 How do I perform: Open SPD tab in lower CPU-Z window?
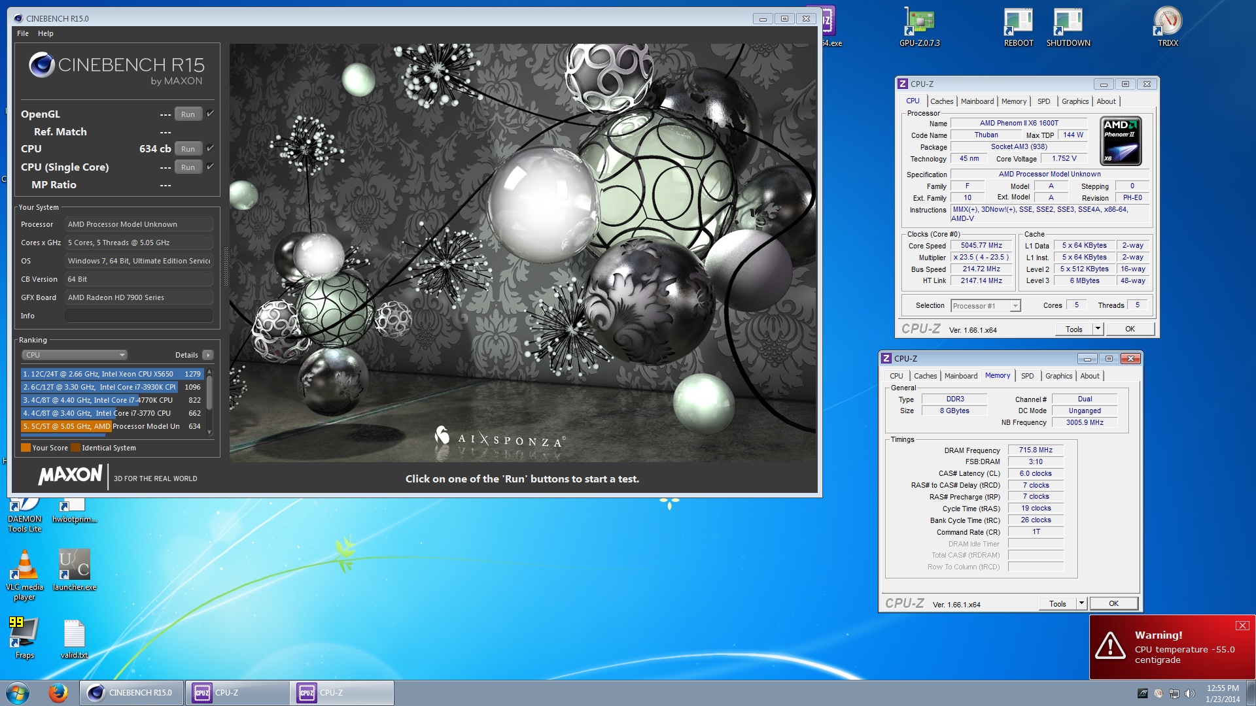[1027, 376]
